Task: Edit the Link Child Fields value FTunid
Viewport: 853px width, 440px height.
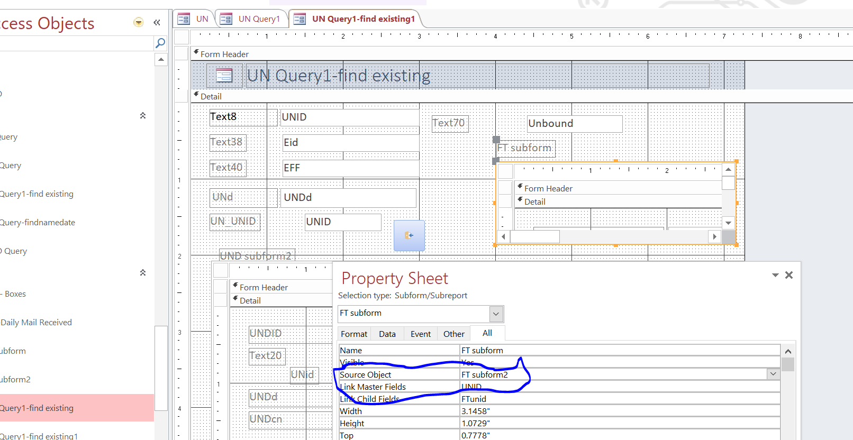Action: coord(620,399)
